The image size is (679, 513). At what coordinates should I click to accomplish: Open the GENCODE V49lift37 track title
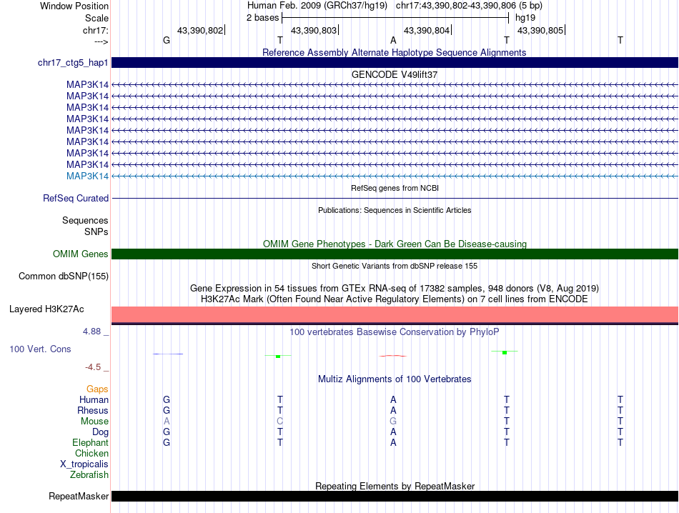click(x=394, y=74)
